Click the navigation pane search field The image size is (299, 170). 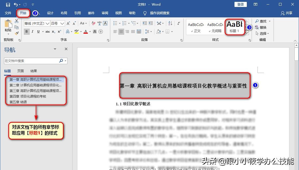pyautogui.click(x=31, y=61)
